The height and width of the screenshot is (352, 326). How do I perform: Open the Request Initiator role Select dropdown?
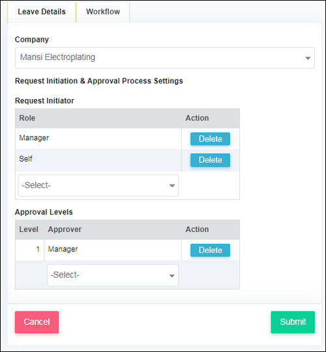click(98, 186)
